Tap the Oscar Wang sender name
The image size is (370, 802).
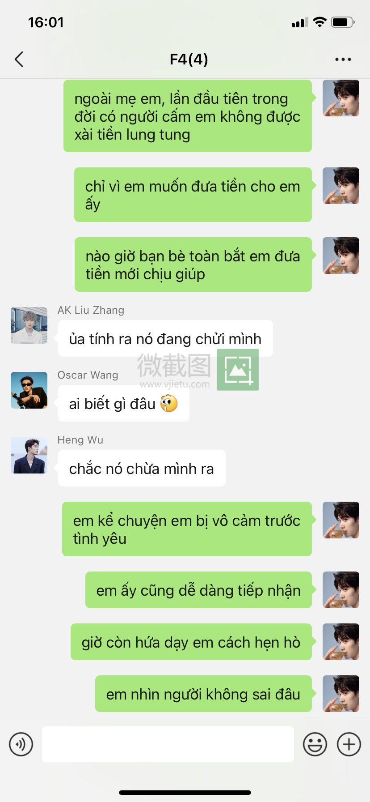(88, 375)
